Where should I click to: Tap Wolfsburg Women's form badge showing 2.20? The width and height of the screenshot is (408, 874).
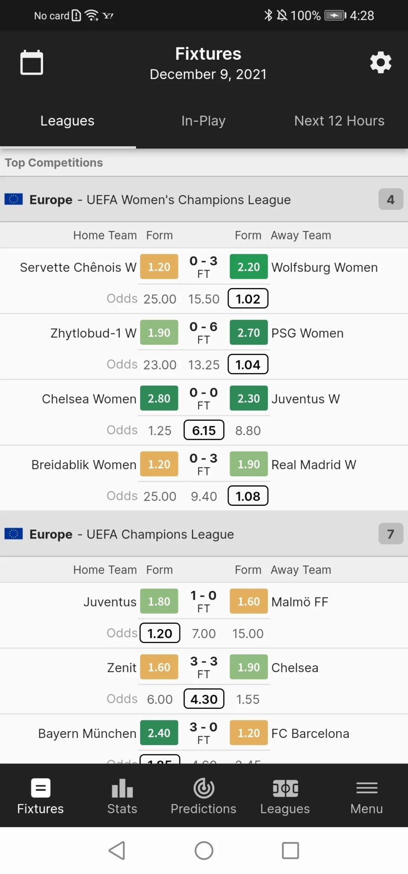pos(249,267)
